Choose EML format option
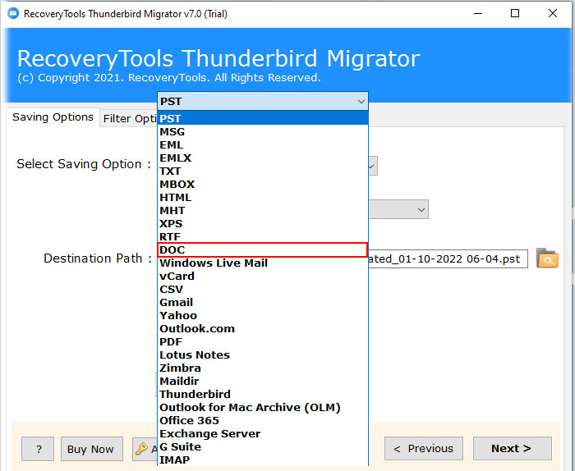 tap(263, 144)
